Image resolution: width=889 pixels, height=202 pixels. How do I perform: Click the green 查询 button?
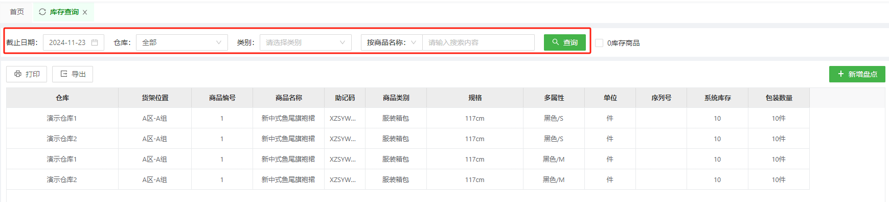pos(565,42)
